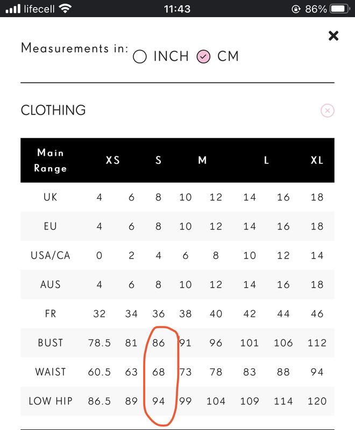Click the circled waist value 68
This screenshot has width=355, height=430.
coord(159,372)
